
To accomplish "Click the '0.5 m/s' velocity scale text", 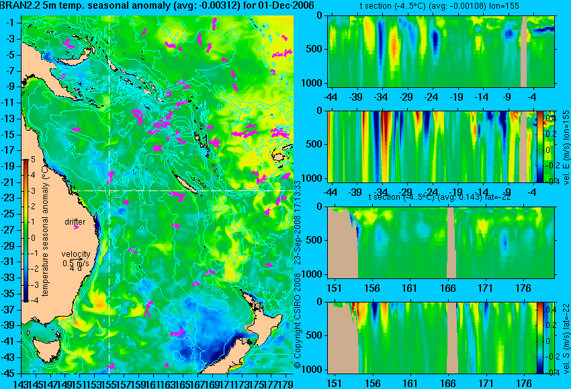I will coord(76,263).
